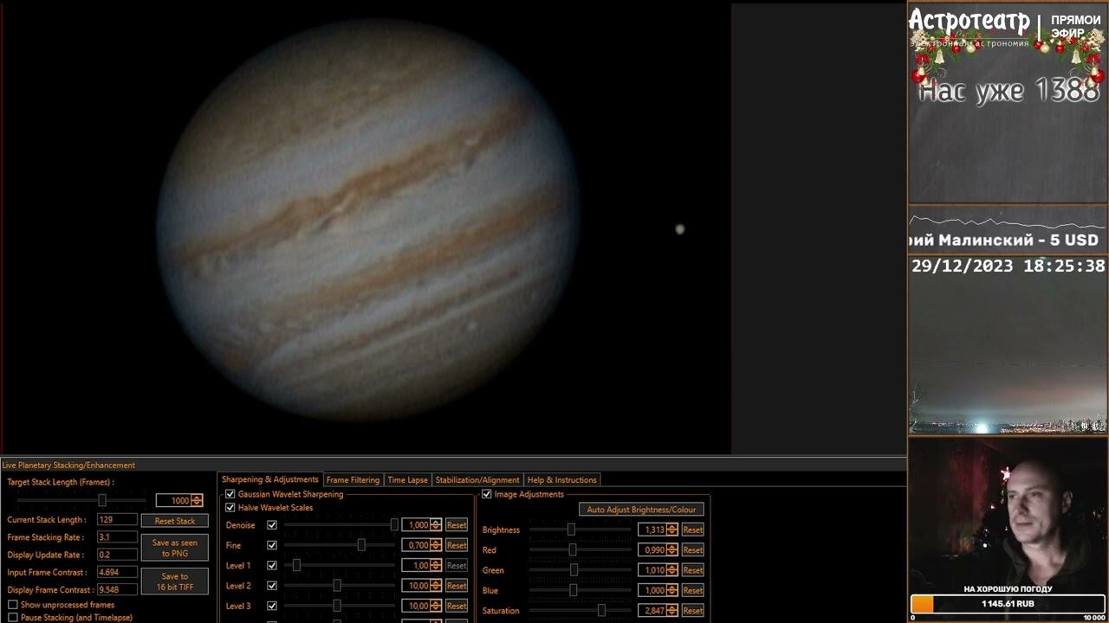1109x623 pixels.
Task: Reset the Saturation adjustment
Action: click(692, 610)
